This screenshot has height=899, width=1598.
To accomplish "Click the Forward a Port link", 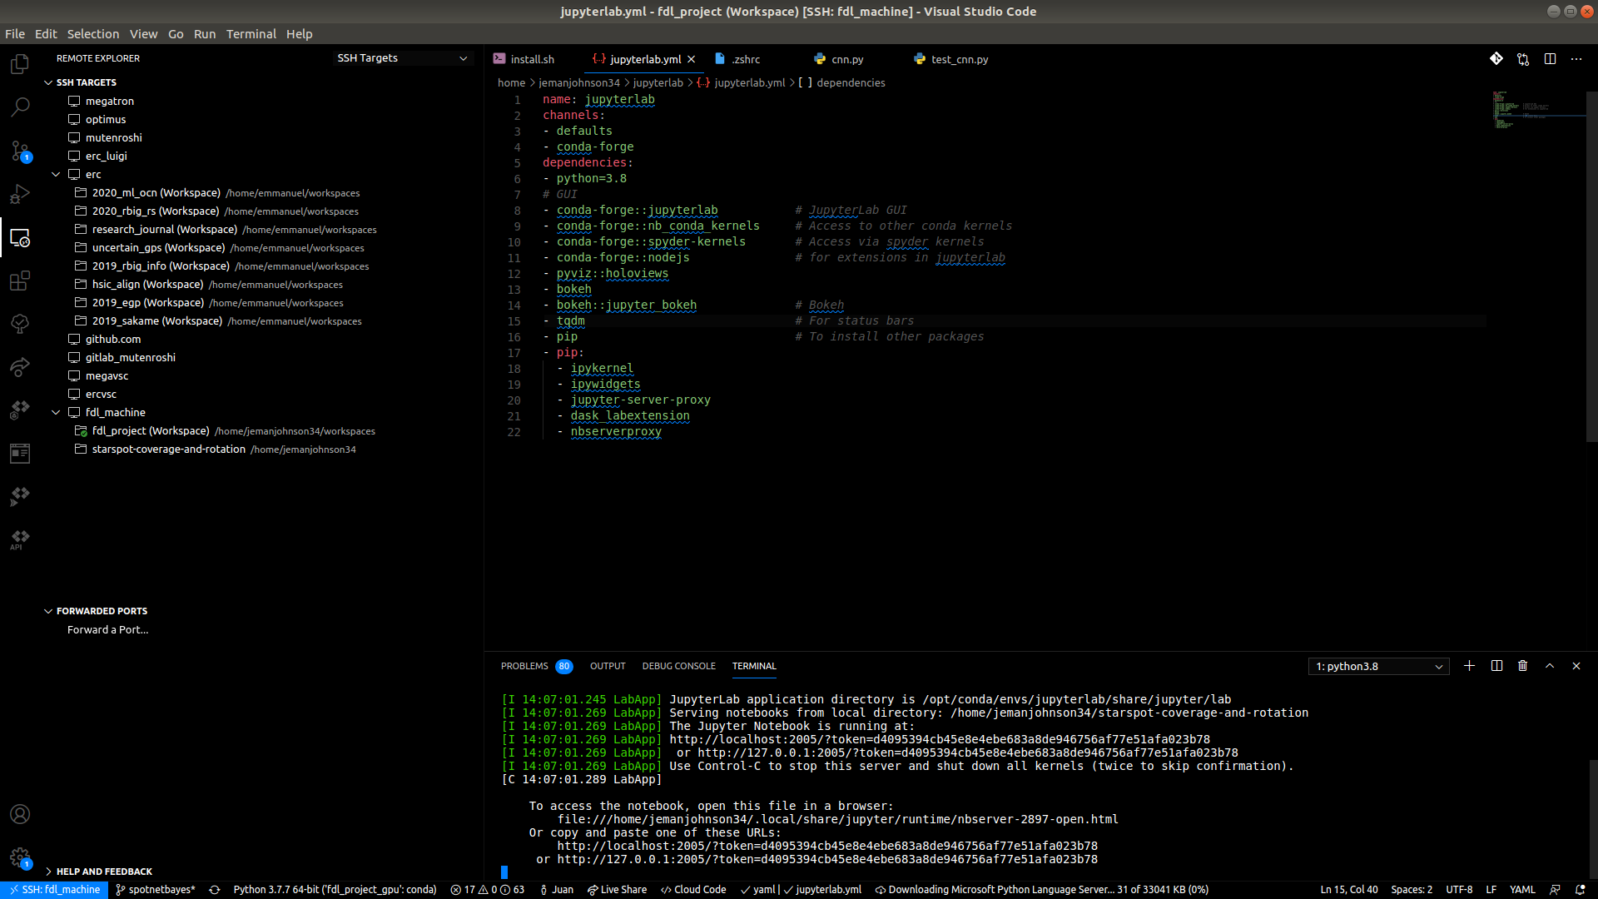I will [x=108, y=630].
